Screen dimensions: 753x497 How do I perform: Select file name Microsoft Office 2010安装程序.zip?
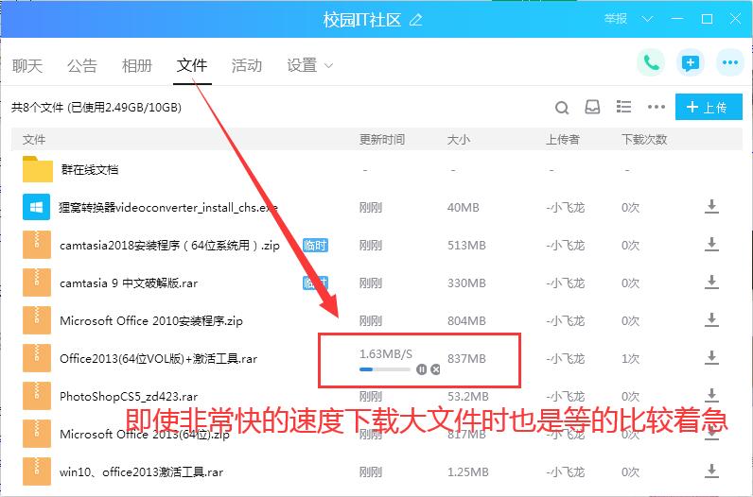click(x=151, y=321)
